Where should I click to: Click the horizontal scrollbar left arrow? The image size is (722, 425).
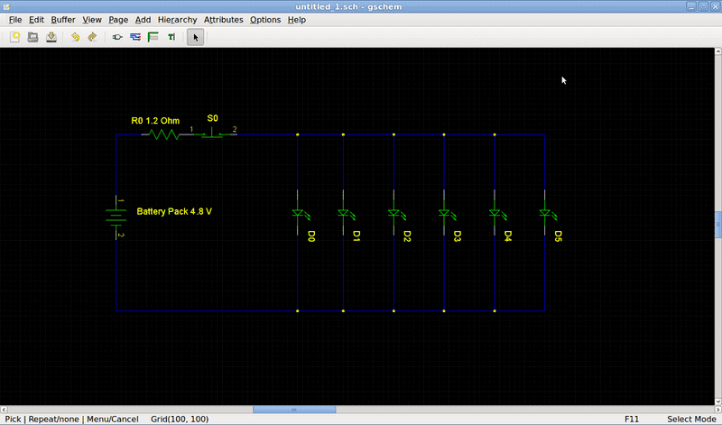(4, 410)
